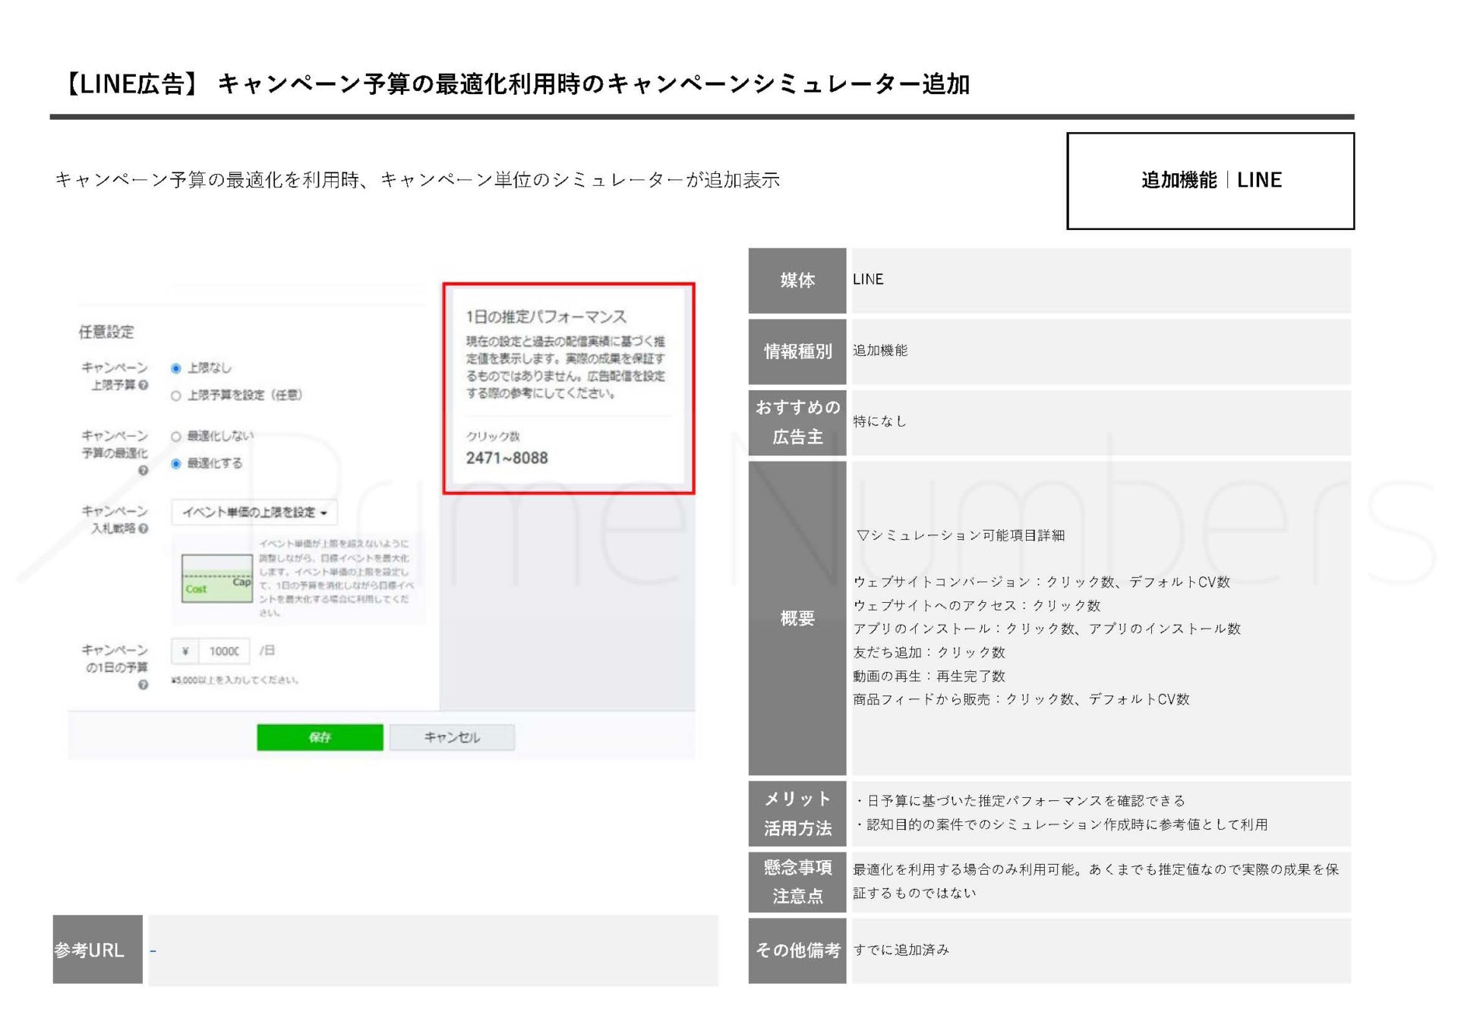Click help icon beside キャンペーン入札戦略
This screenshot has height=1031, width=1458.
point(144,529)
